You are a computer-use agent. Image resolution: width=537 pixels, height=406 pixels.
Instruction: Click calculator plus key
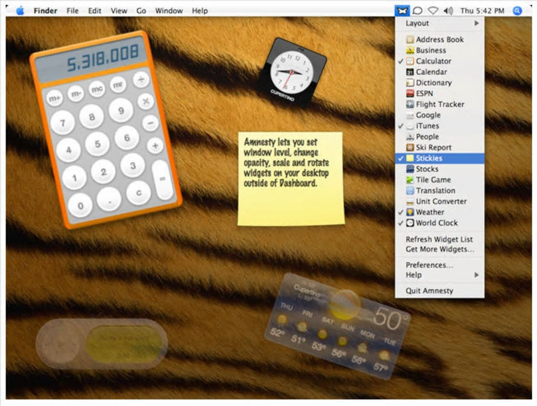[155, 146]
